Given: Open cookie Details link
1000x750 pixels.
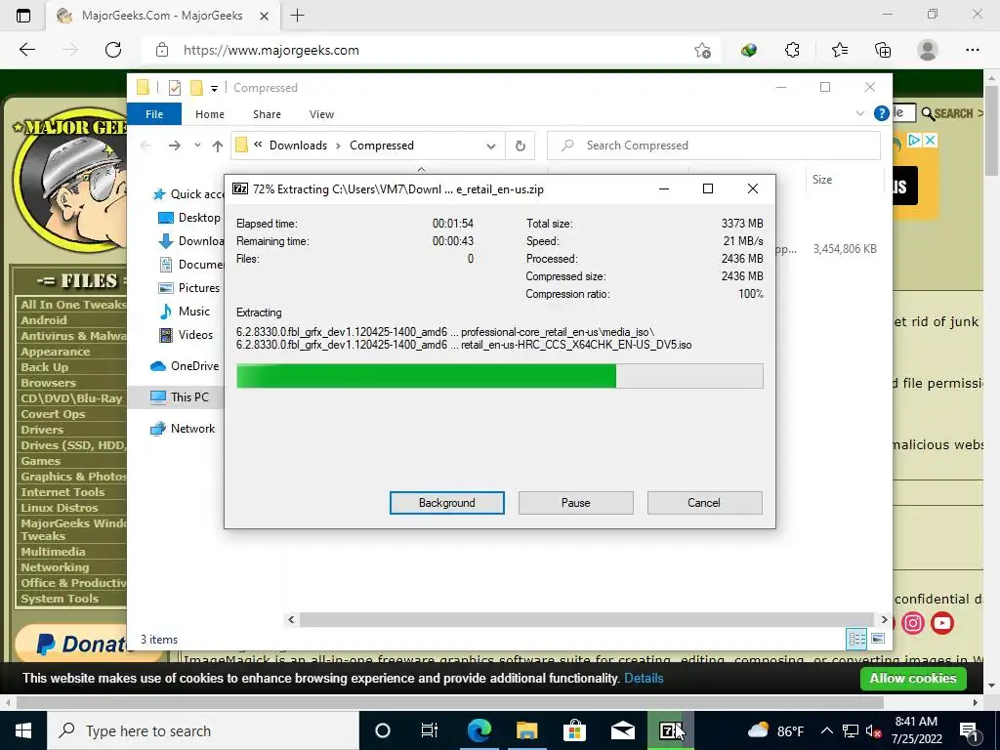Looking at the screenshot, I should pos(644,679).
